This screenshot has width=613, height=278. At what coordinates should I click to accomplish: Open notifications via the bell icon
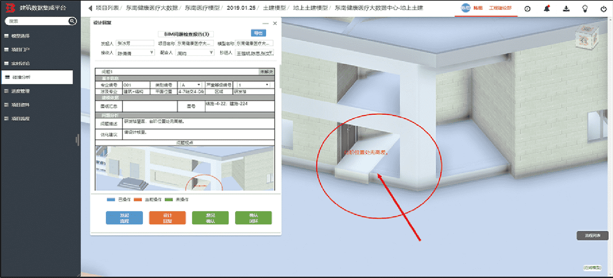tap(547, 9)
